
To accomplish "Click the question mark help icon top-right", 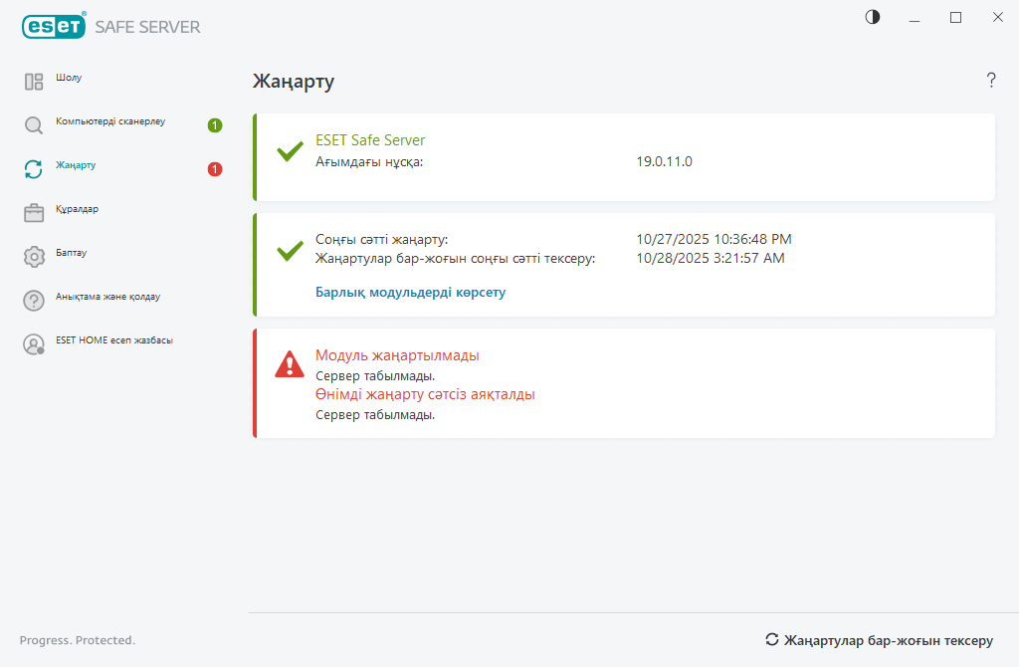I will [x=991, y=81].
